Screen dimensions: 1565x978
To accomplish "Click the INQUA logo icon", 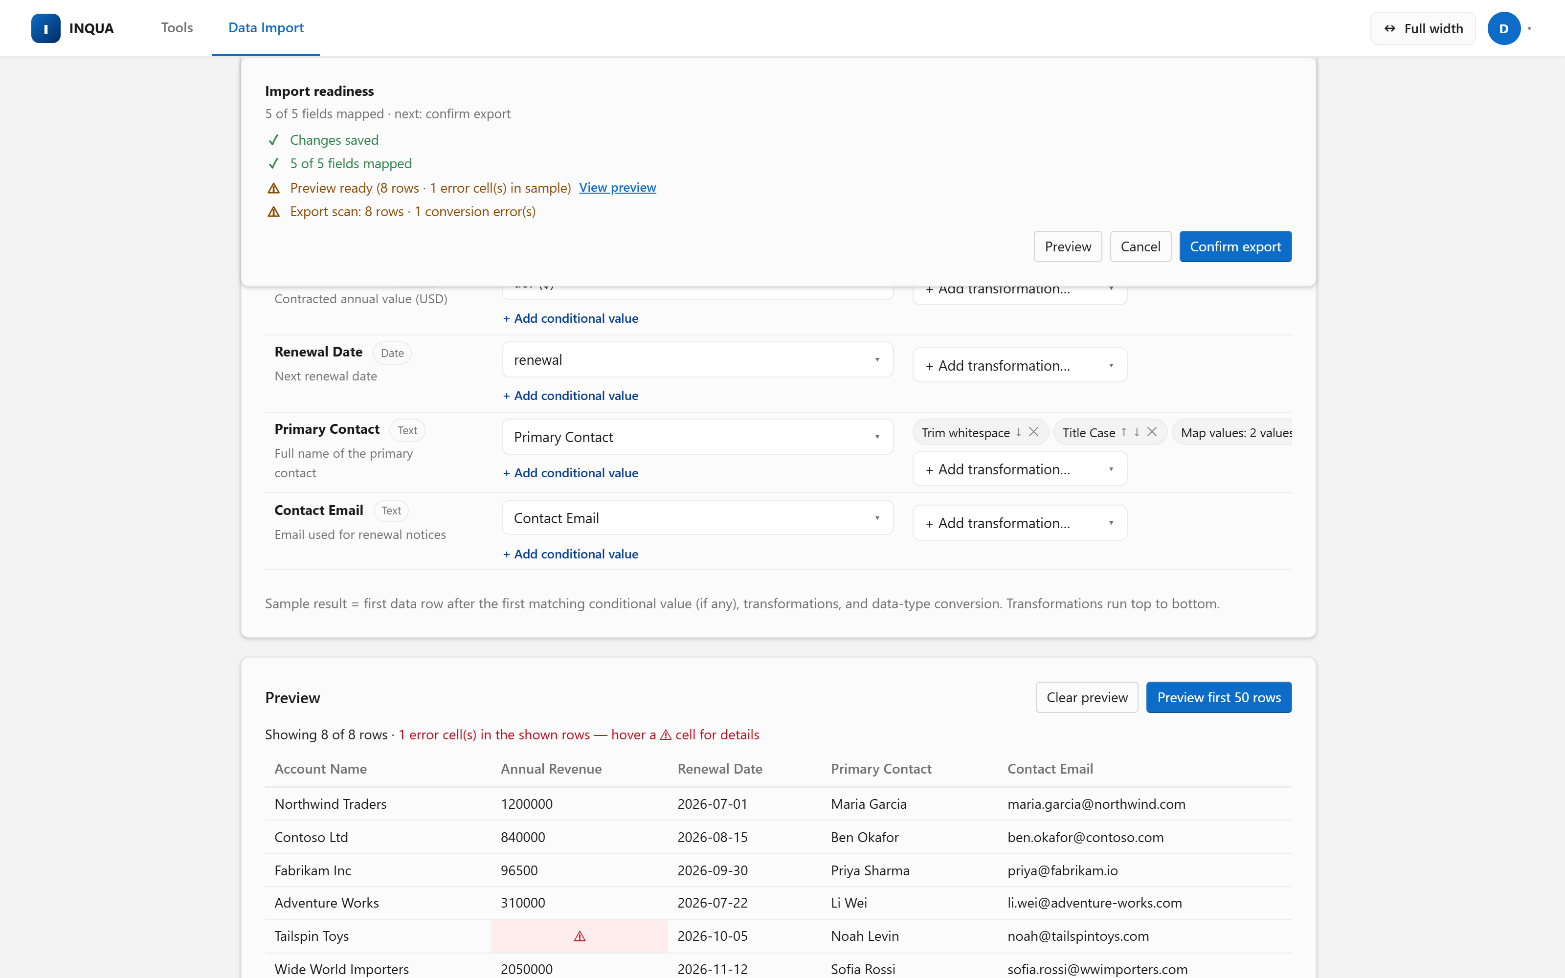I will (x=45, y=28).
